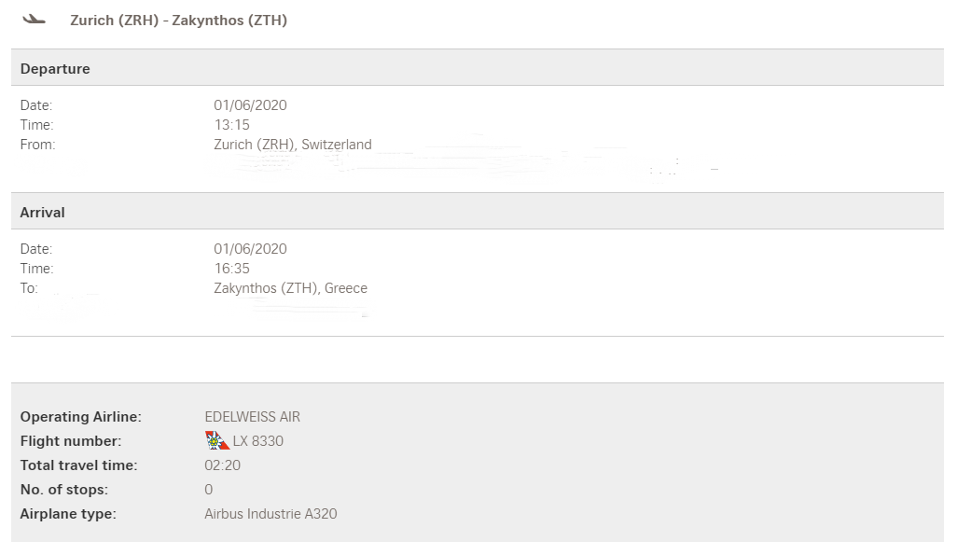Click the Flight number label
The height and width of the screenshot is (555, 957).
pyautogui.click(x=71, y=441)
